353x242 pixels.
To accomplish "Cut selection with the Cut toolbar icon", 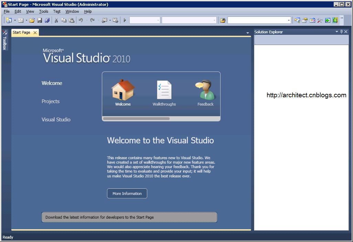I will pos(56,20).
